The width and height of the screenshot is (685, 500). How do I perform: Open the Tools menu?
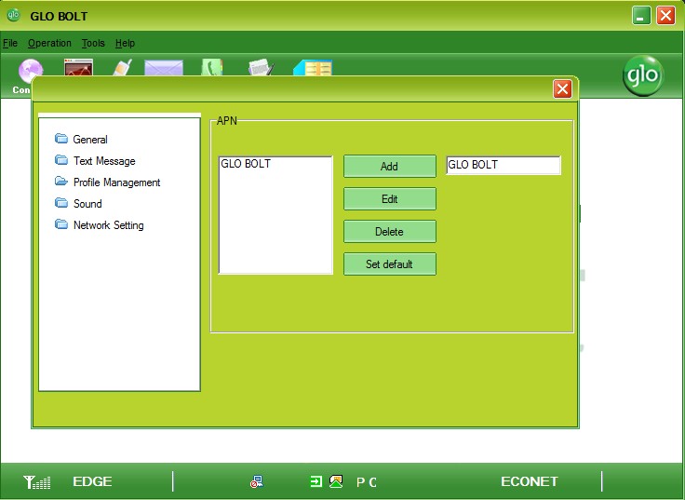[x=93, y=43]
